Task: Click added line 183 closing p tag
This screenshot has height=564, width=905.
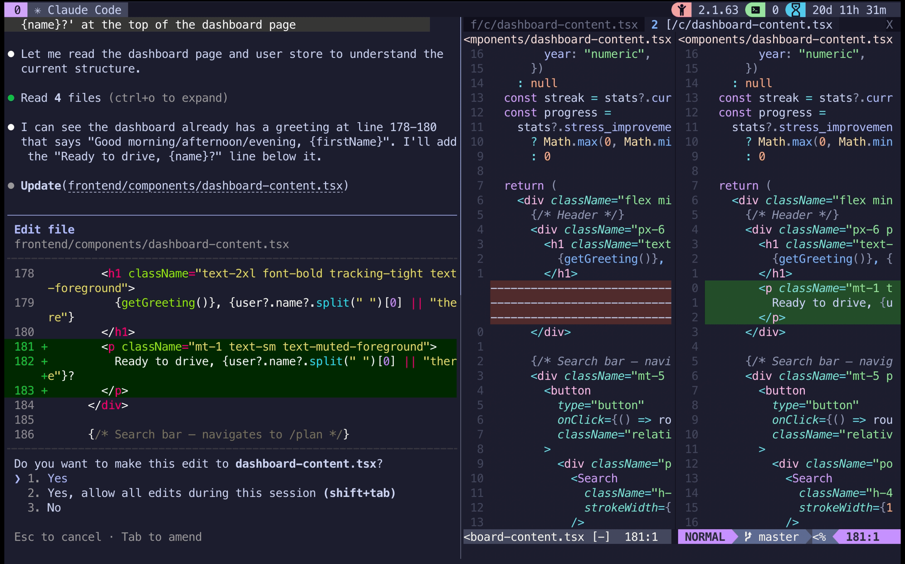Action: click(x=231, y=390)
